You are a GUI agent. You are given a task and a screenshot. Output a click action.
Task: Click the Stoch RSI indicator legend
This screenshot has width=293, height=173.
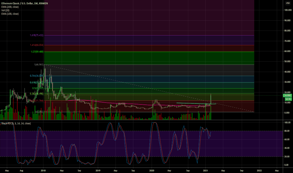pos(16,123)
